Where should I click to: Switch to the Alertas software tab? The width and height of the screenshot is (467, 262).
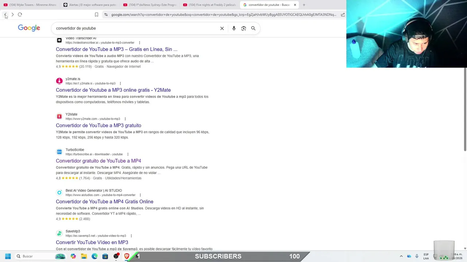click(x=90, y=5)
